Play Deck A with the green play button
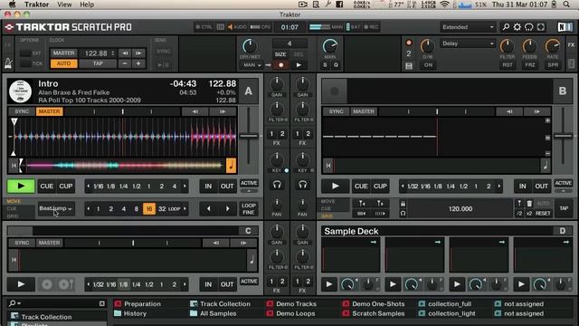 tap(21, 186)
